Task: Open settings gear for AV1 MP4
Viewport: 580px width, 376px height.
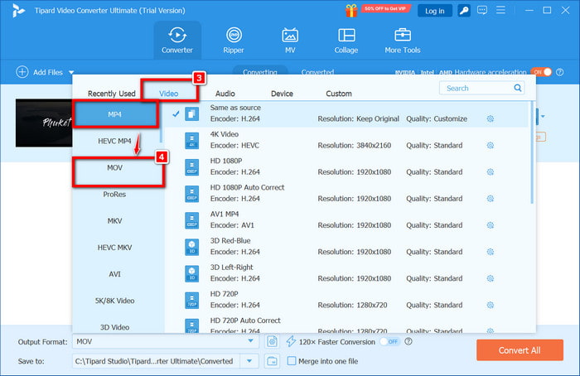Action: coord(491,225)
